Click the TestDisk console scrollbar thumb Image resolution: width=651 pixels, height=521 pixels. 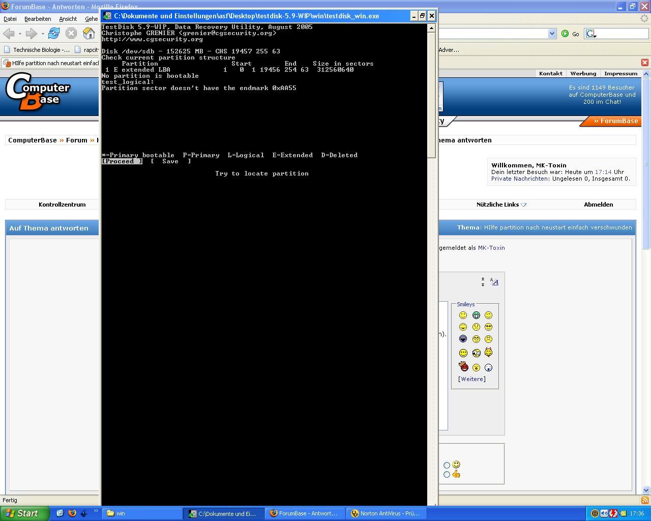(x=431, y=95)
